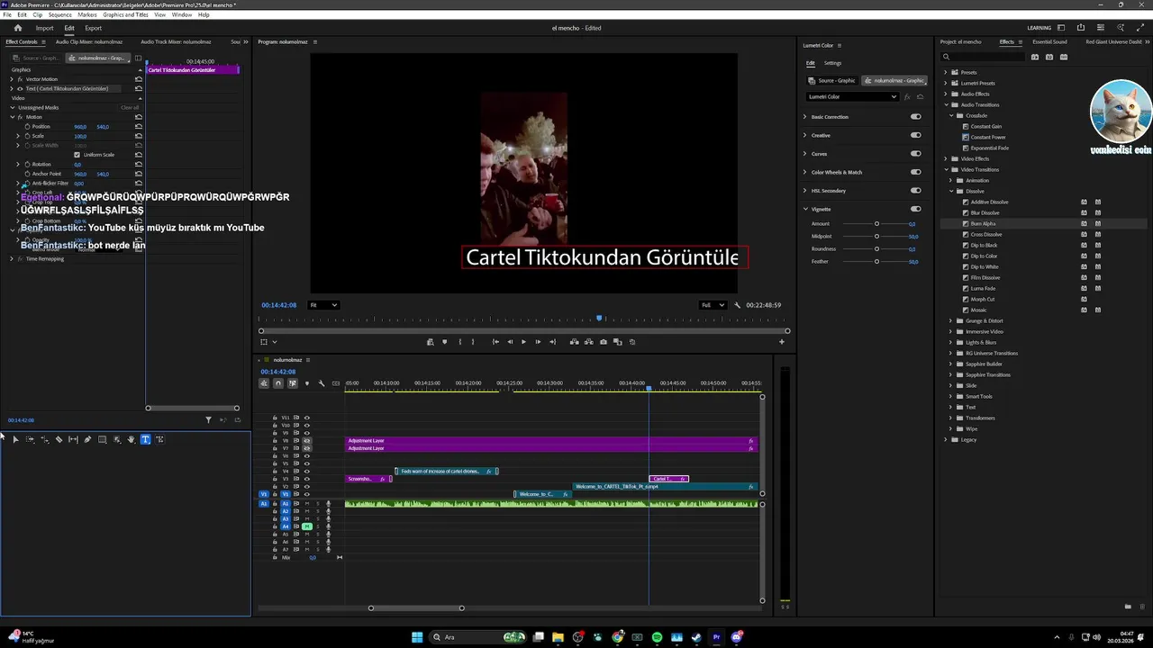Click the Home icon
Screen dimensions: 1153x648
coord(17,28)
